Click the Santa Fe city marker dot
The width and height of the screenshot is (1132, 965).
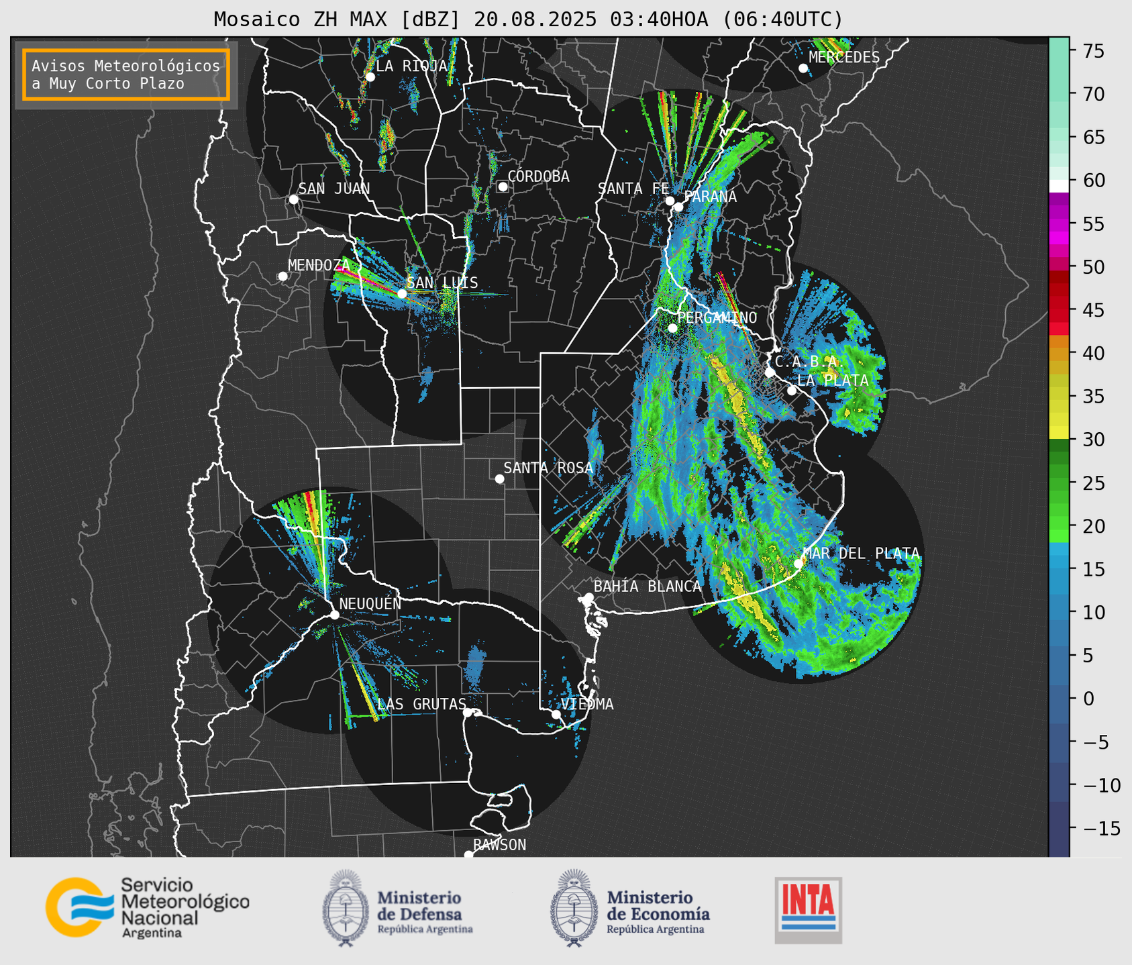coord(670,201)
